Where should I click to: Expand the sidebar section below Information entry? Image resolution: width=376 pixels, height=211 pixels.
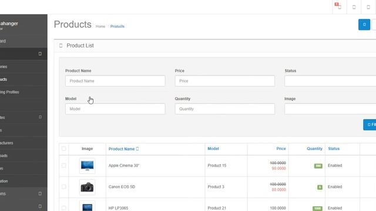(x=40, y=193)
